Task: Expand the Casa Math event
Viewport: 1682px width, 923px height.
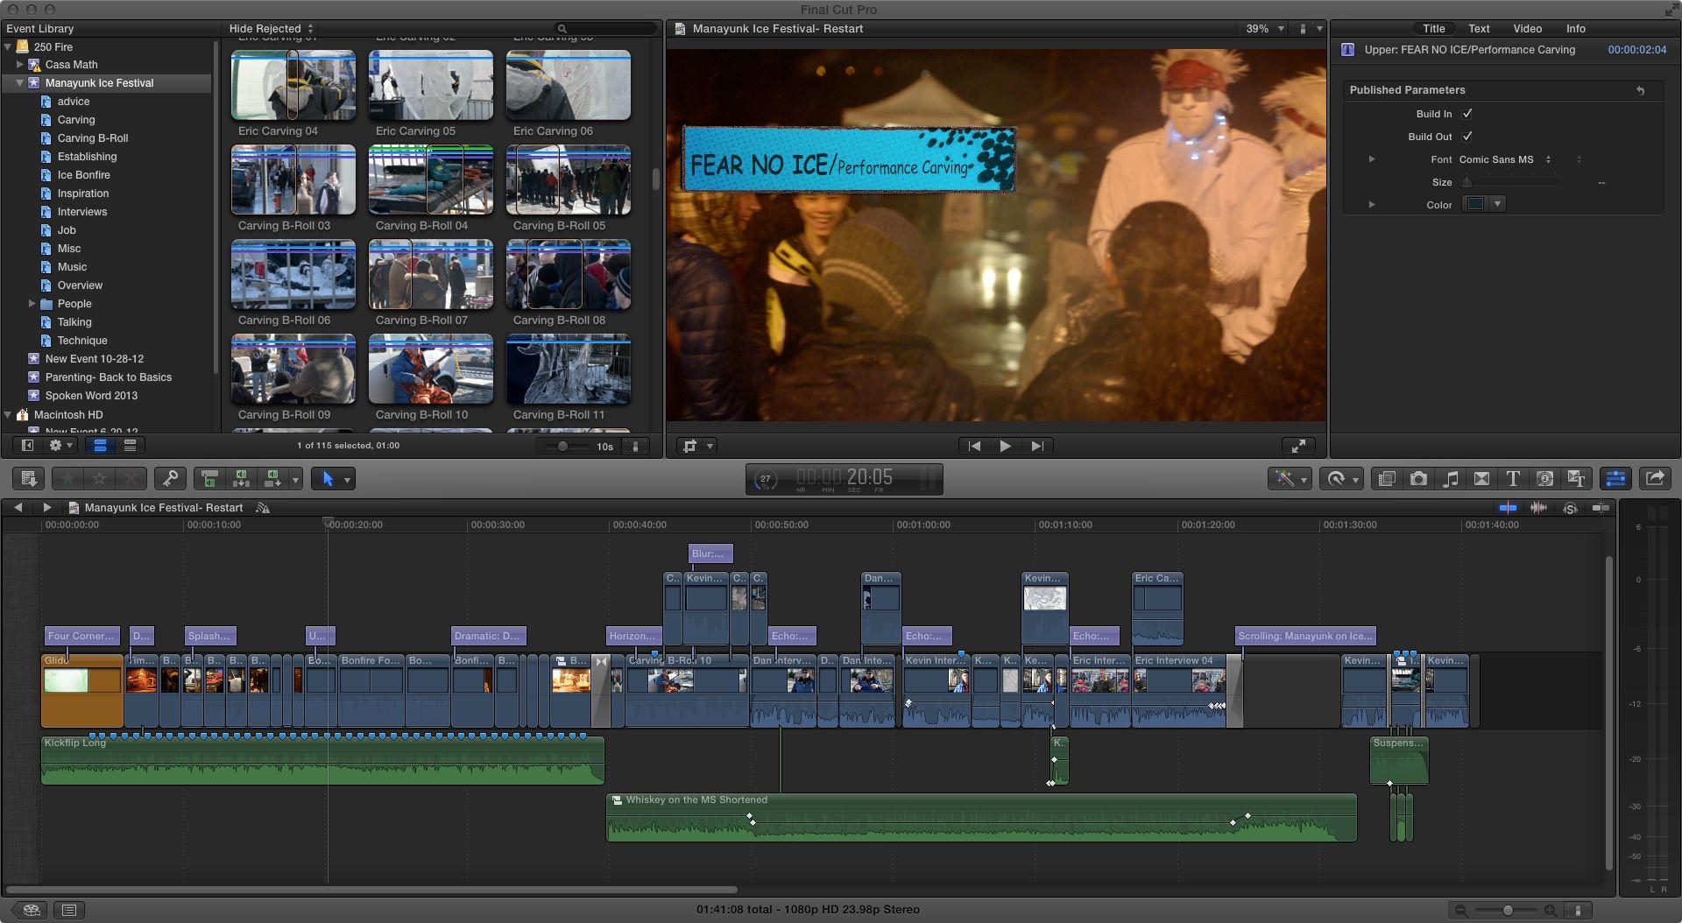Action: (x=19, y=65)
